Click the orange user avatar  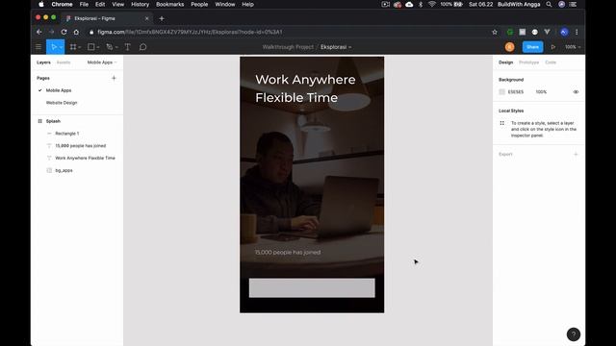tap(509, 47)
